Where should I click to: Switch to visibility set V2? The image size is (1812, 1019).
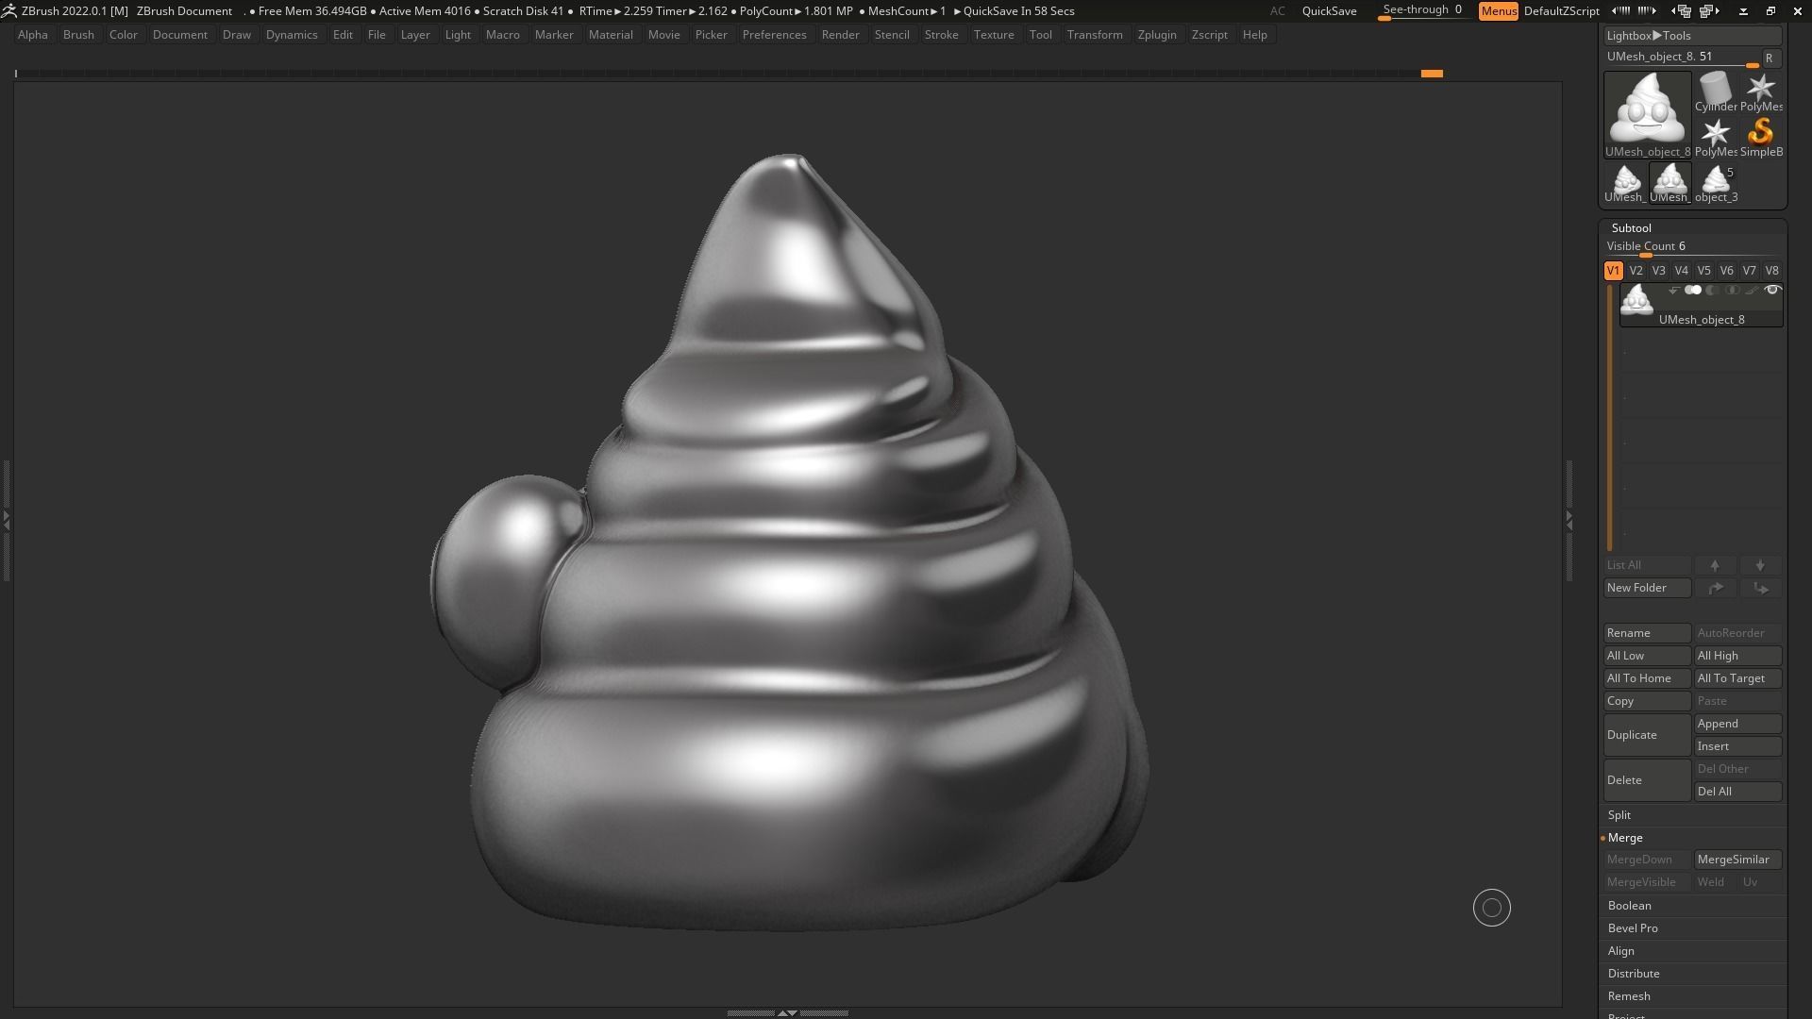(1636, 271)
